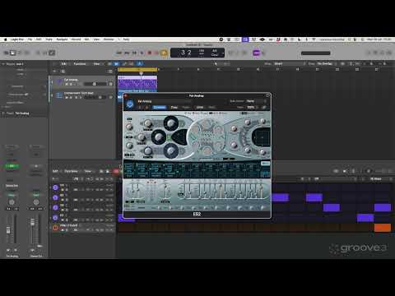Viewport: 395px width, 296px height.
Task: Adjust the Stereo Out channel fader
Action: click(x=33, y=222)
